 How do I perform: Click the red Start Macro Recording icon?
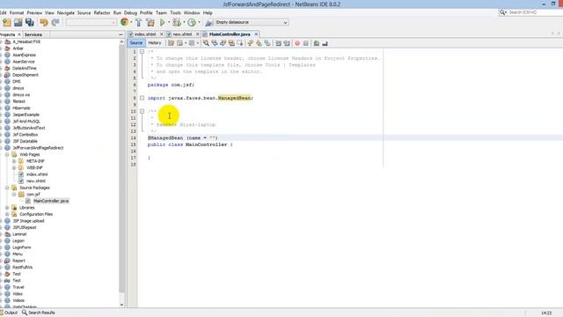[297, 43]
